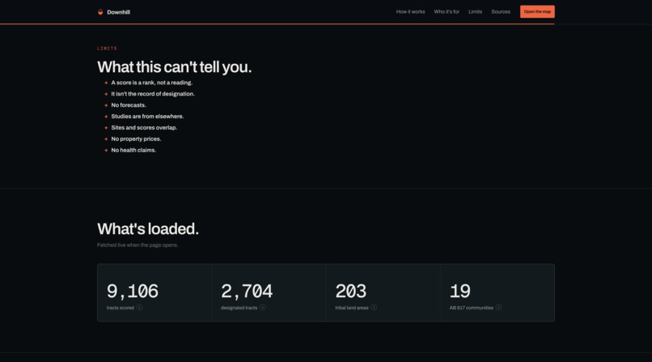Screen dimensions: 652x362
Task: Show info icon for tracts scored
Action: click(x=139, y=308)
